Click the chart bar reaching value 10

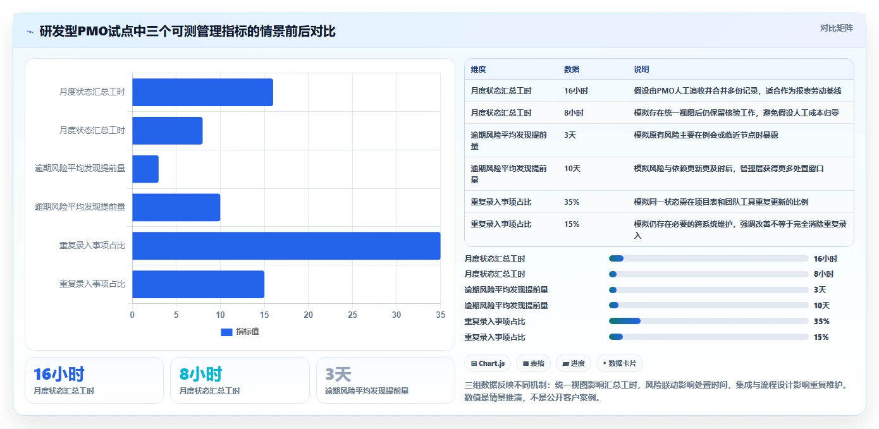coord(176,207)
